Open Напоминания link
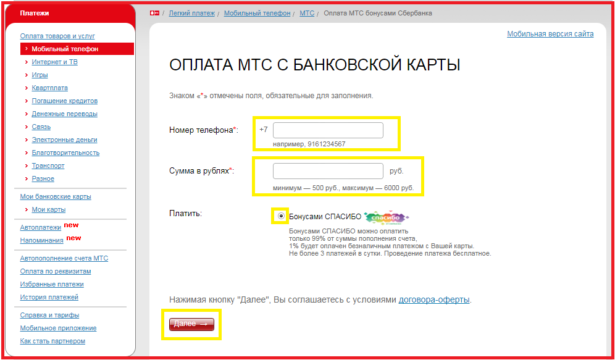The image size is (615, 360). tap(41, 240)
